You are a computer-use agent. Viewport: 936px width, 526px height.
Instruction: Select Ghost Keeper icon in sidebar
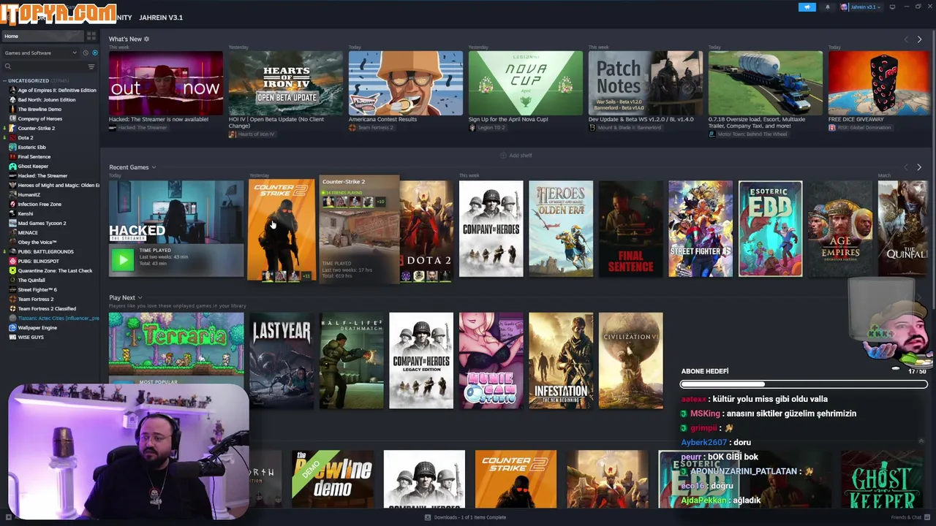click(x=12, y=167)
